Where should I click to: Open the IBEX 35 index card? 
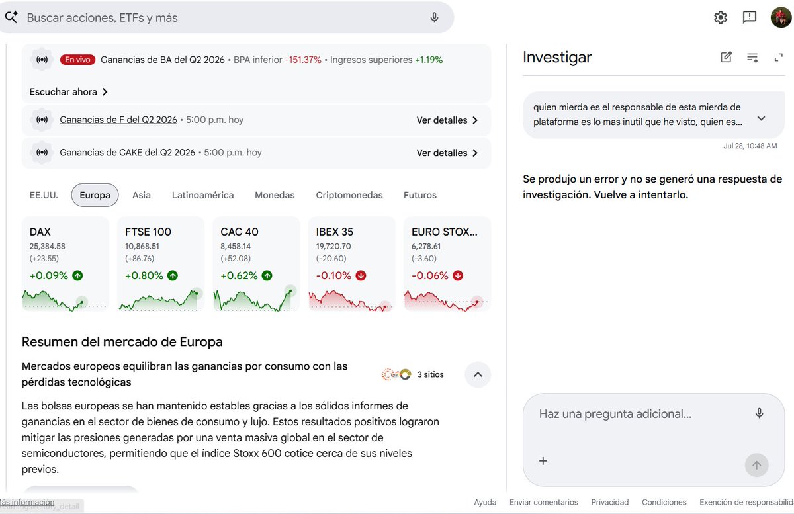pyautogui.click(x=352, y=264)
